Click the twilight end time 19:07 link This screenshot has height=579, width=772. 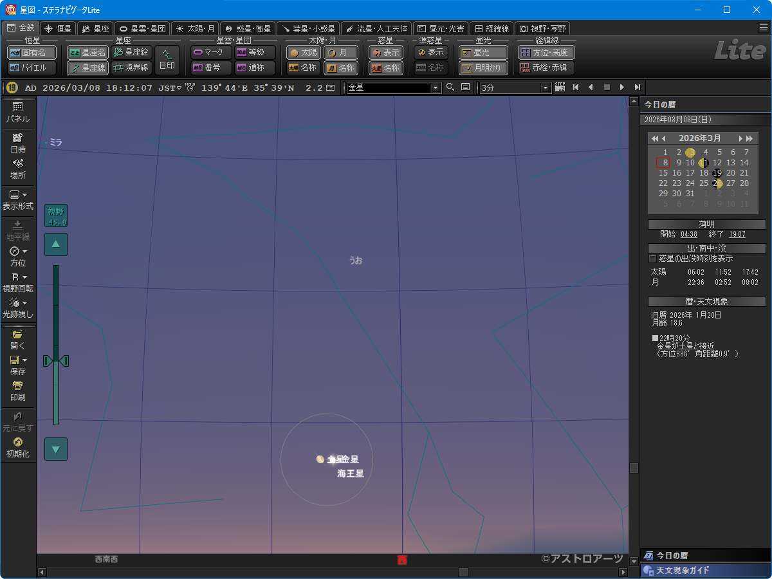pos(737,234)
